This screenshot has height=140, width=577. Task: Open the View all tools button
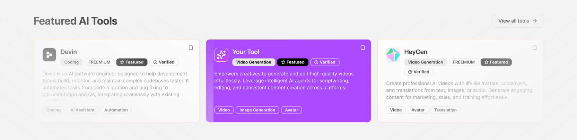click(x=518, y=21)
